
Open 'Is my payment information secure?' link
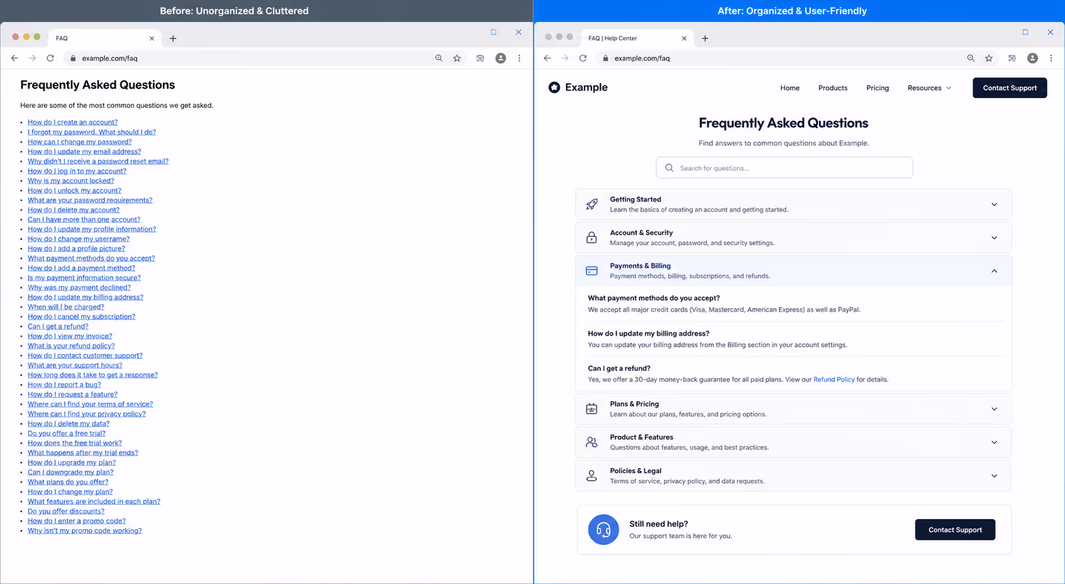point(84,278)
